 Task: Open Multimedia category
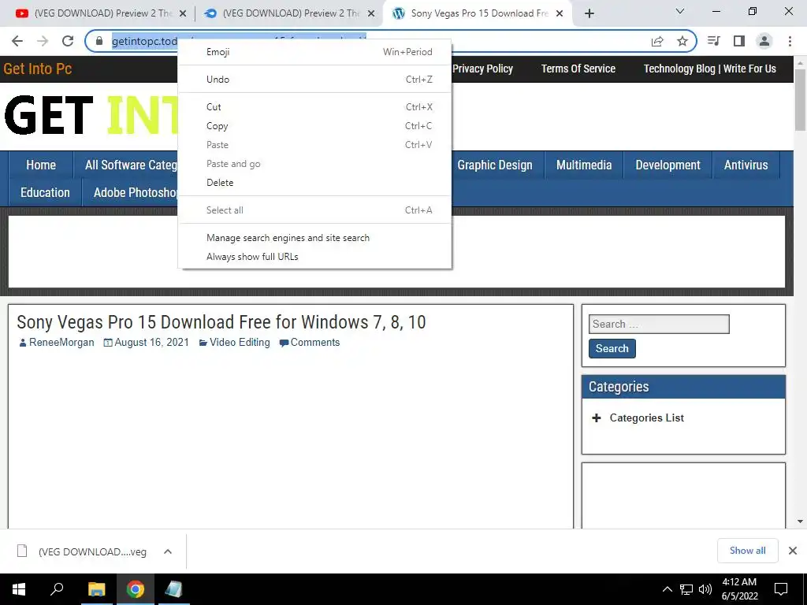(584, 165)
